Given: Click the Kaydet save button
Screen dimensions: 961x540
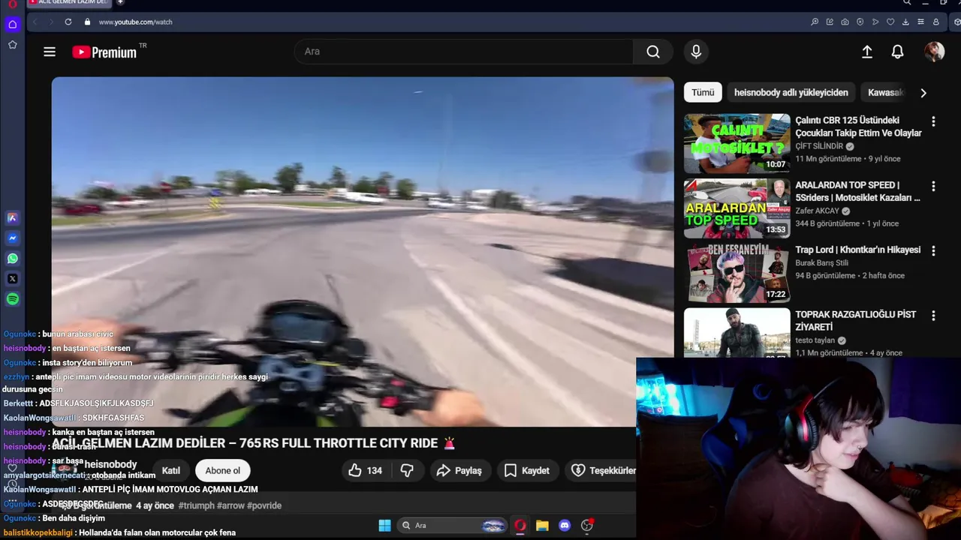Looking at the screenshot, I should pyautogui.click(x=527, y=470).
